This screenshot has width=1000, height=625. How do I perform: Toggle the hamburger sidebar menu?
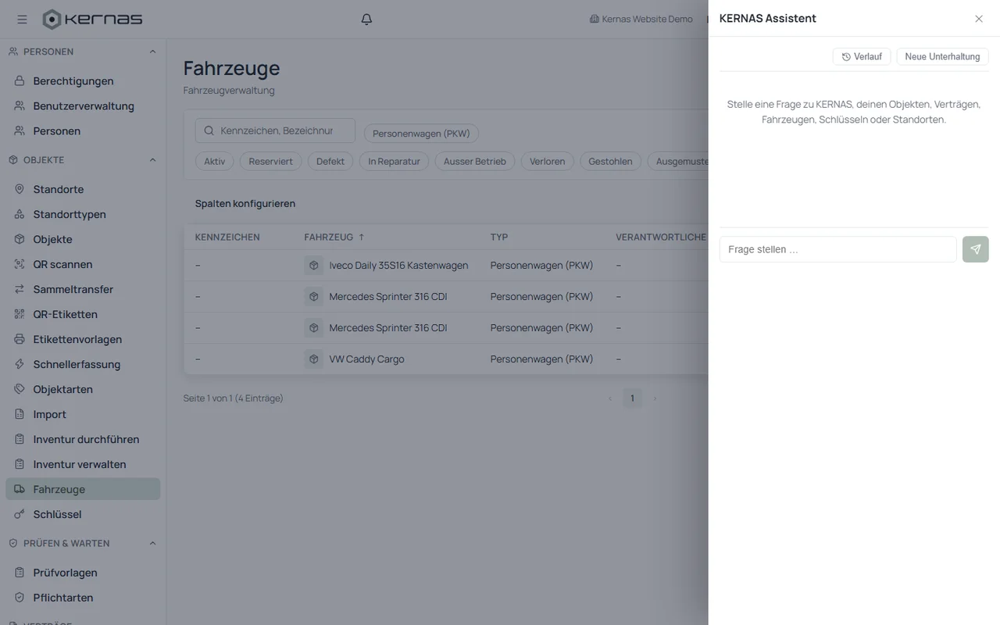tap(22, 19)
